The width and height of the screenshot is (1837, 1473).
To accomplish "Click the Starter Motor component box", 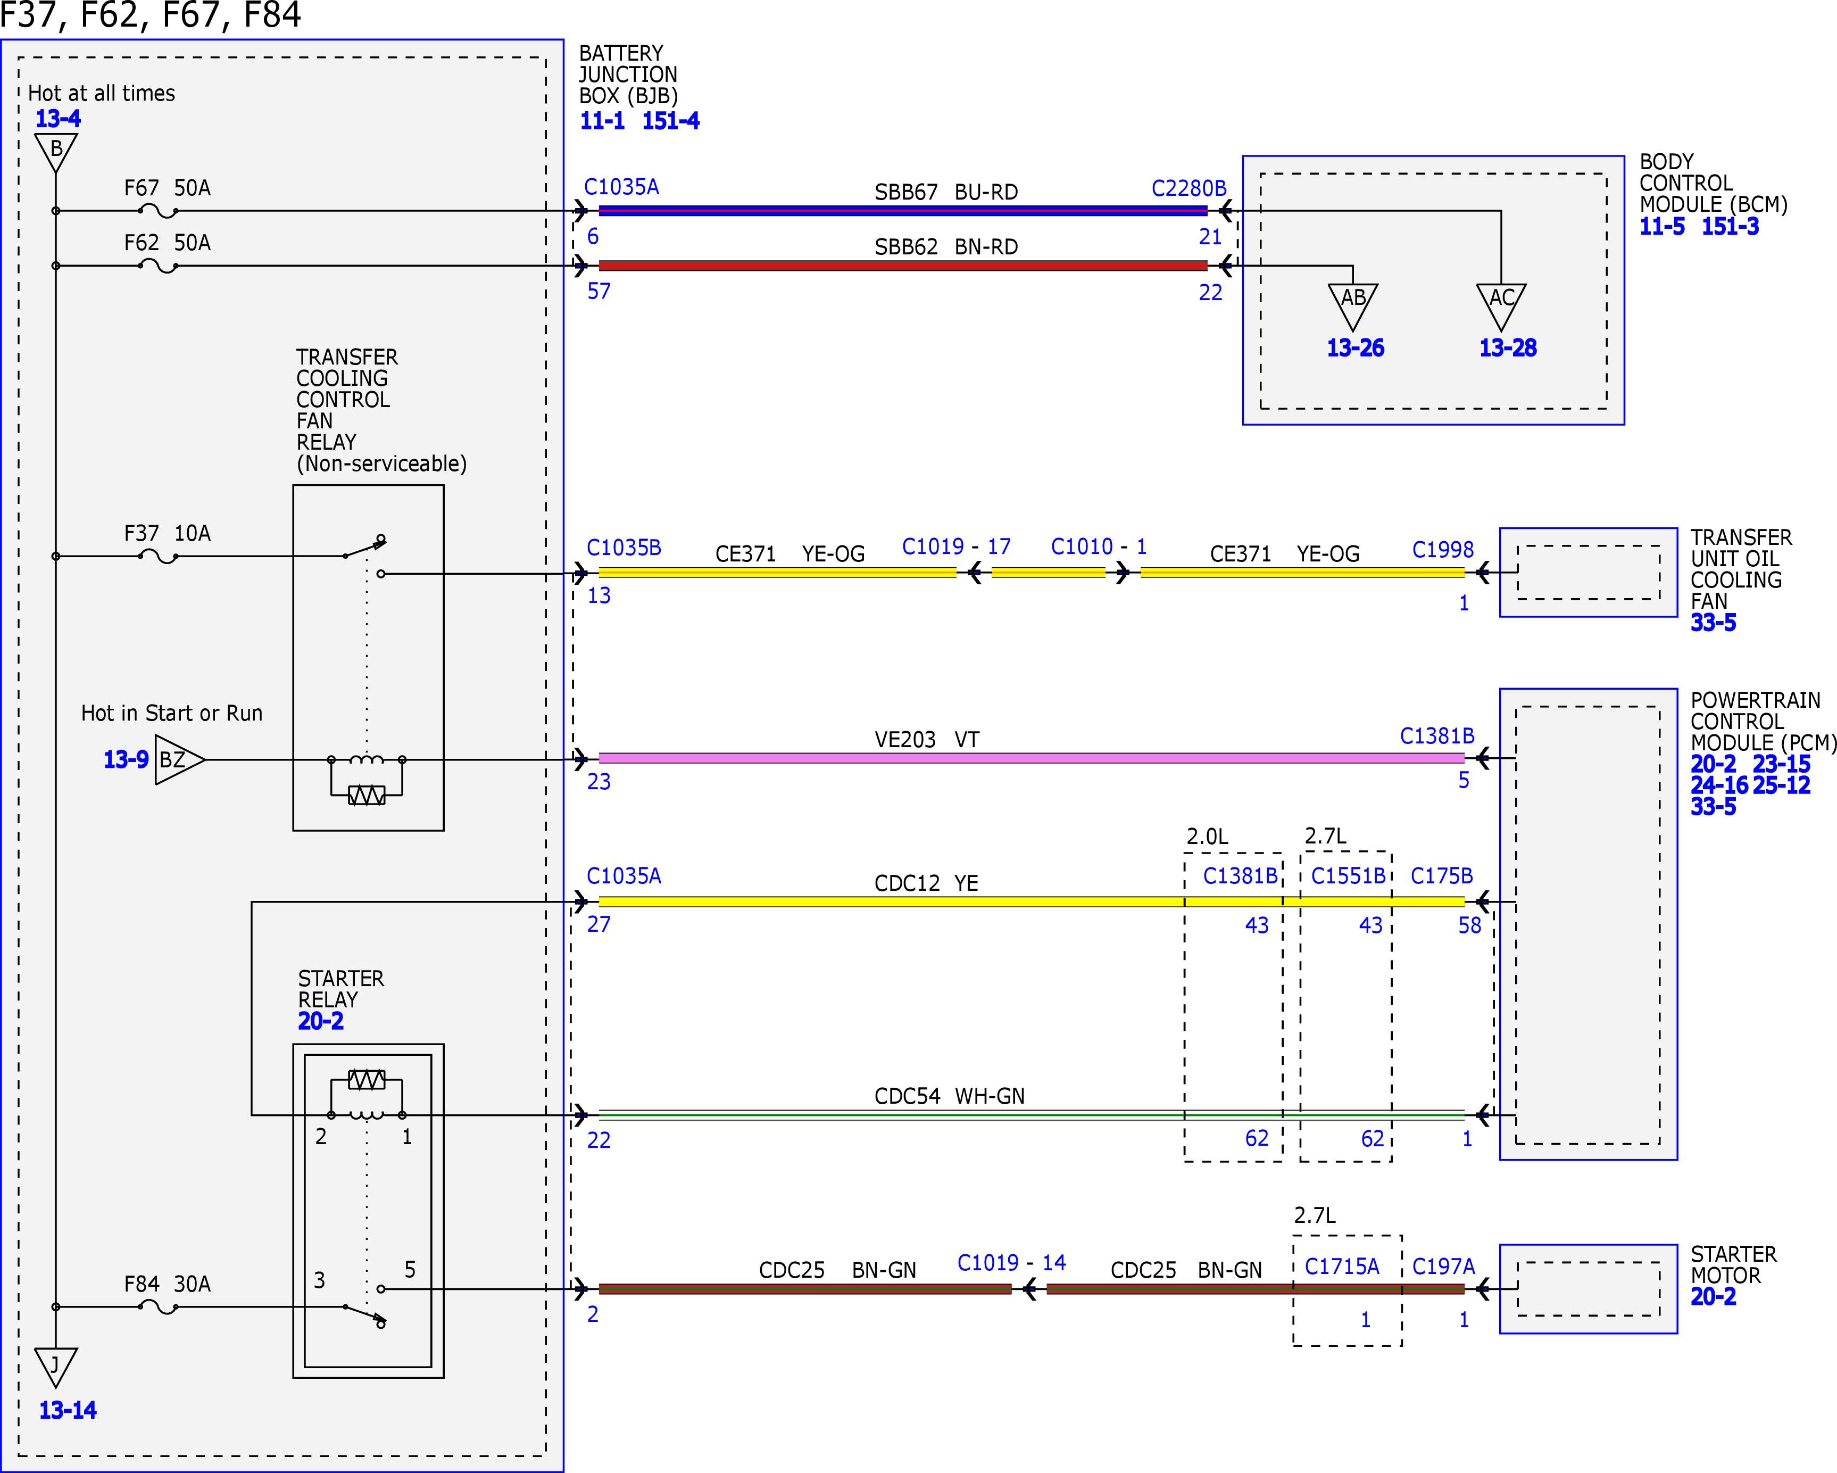I will click(1588, 1289).
